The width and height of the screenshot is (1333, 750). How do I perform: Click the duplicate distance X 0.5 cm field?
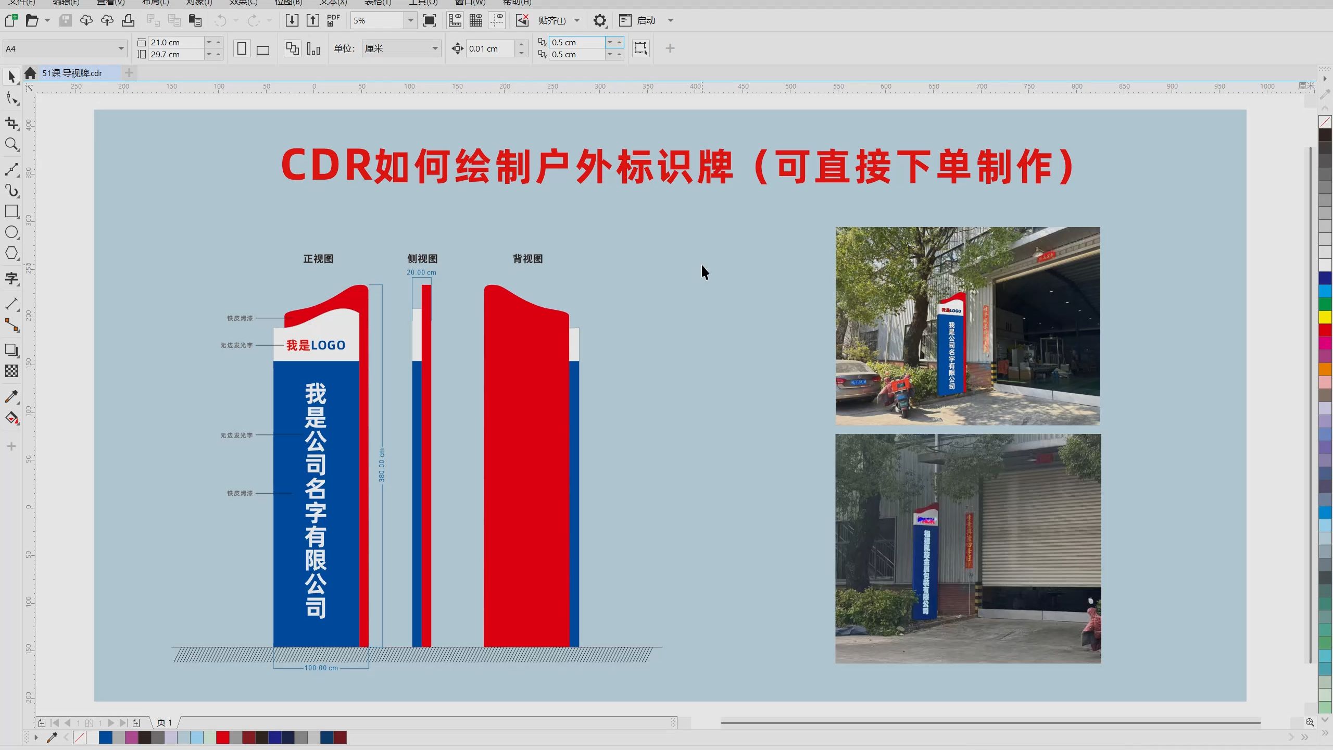coord(577,42)
